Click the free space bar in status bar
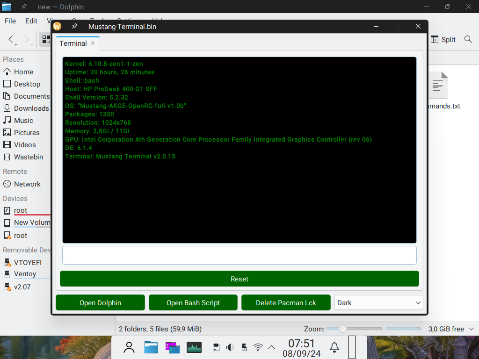Screen dimensions: 479x359 click(x=403, y=329)
